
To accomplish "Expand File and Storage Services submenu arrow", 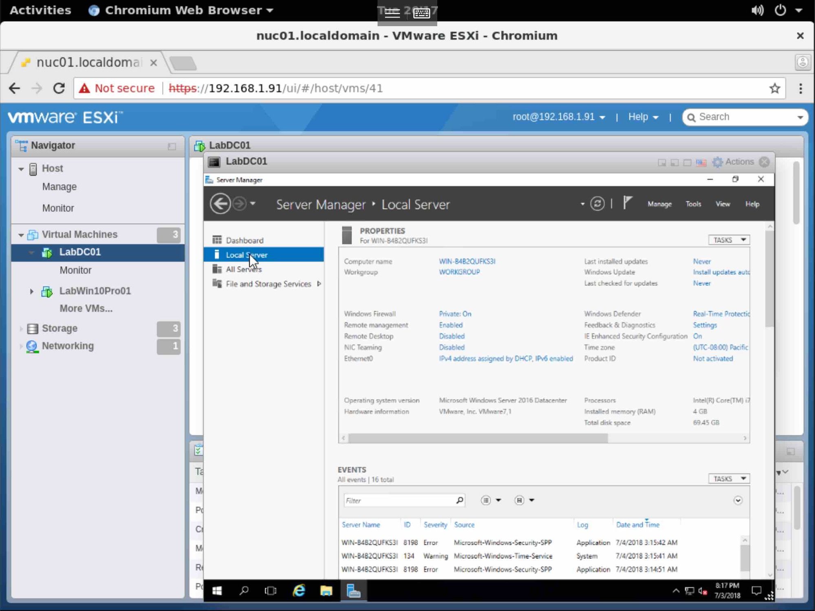I will pyautogui.click(x=319, y=284).
